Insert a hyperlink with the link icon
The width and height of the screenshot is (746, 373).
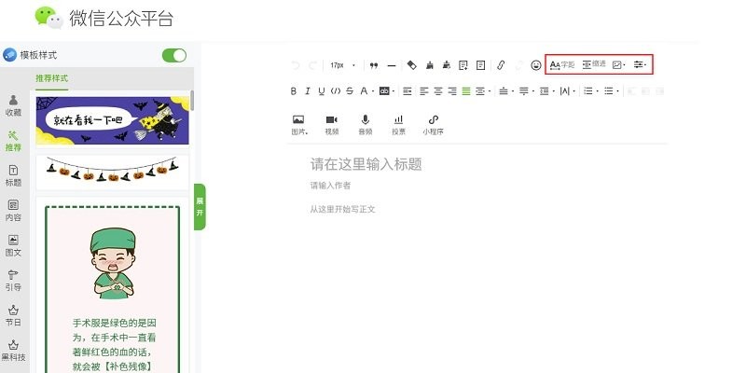pos(501,65)
